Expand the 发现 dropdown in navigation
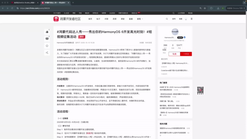 click(140, 19)
